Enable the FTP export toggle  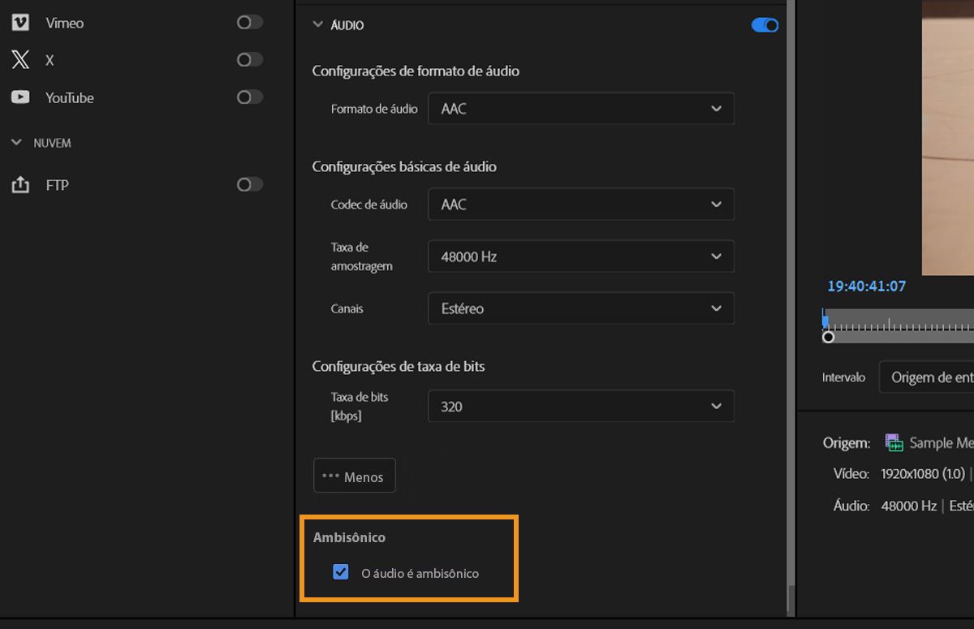click(x=249, y=184)
